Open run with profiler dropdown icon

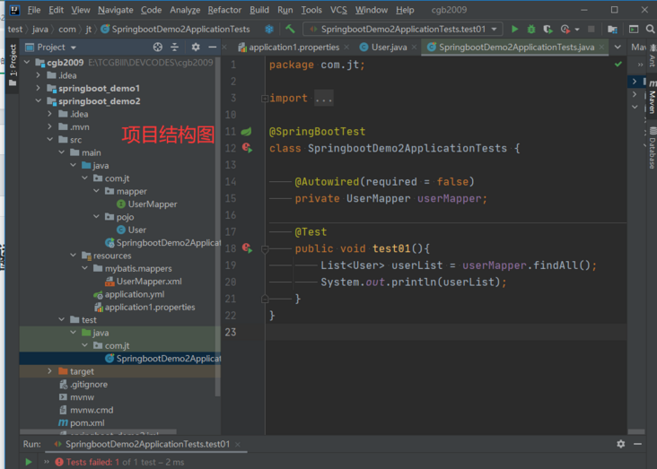(567, 29)
